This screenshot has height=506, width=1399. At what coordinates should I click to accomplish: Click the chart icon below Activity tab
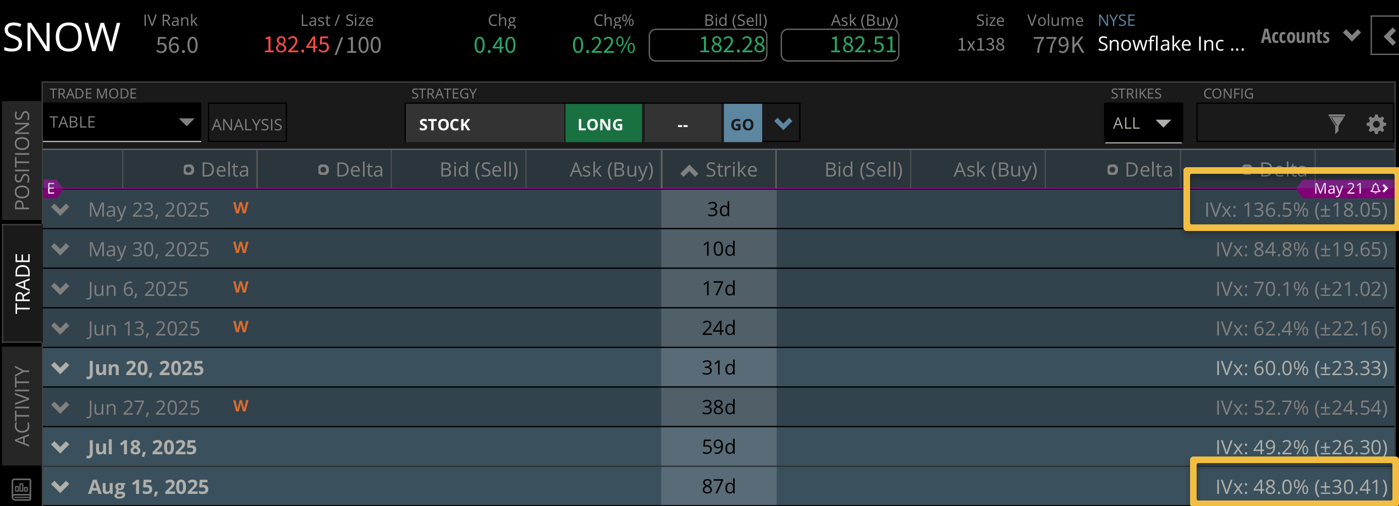tap(21, 488)
